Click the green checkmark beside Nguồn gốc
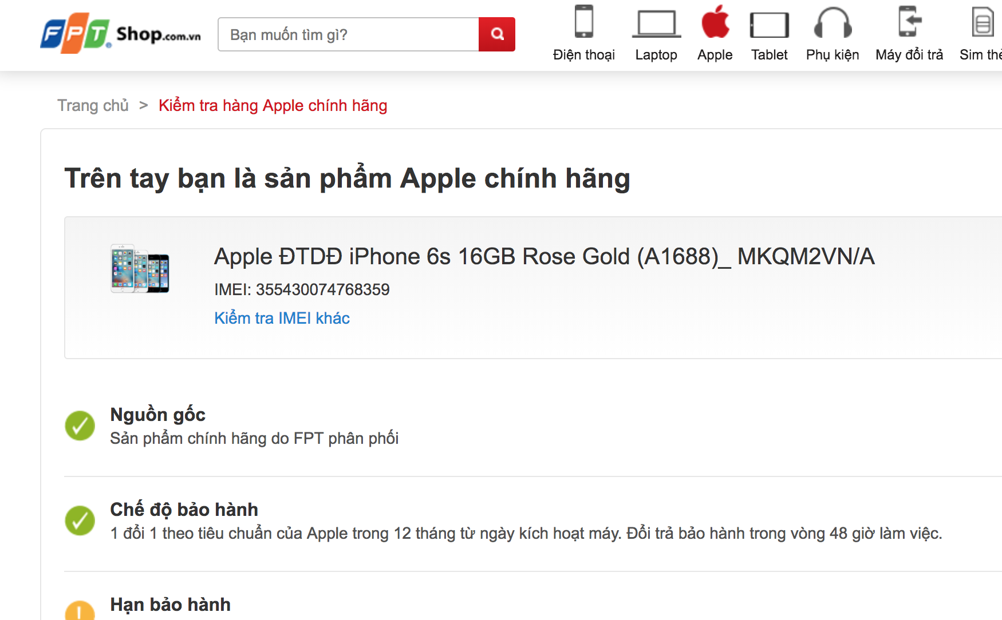 [x=80, y=426]
